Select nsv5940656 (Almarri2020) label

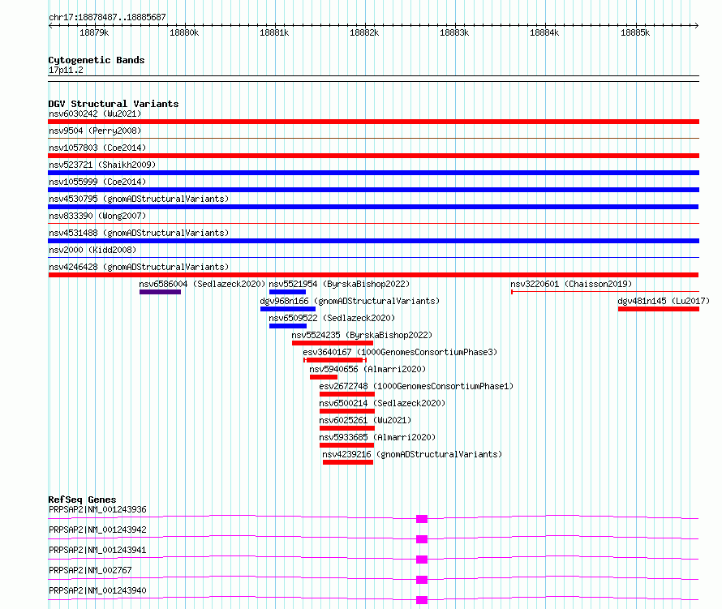pos(367,369)
